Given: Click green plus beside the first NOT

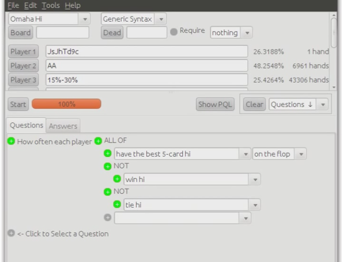Looking at the screenshot, I should [107, 166].
